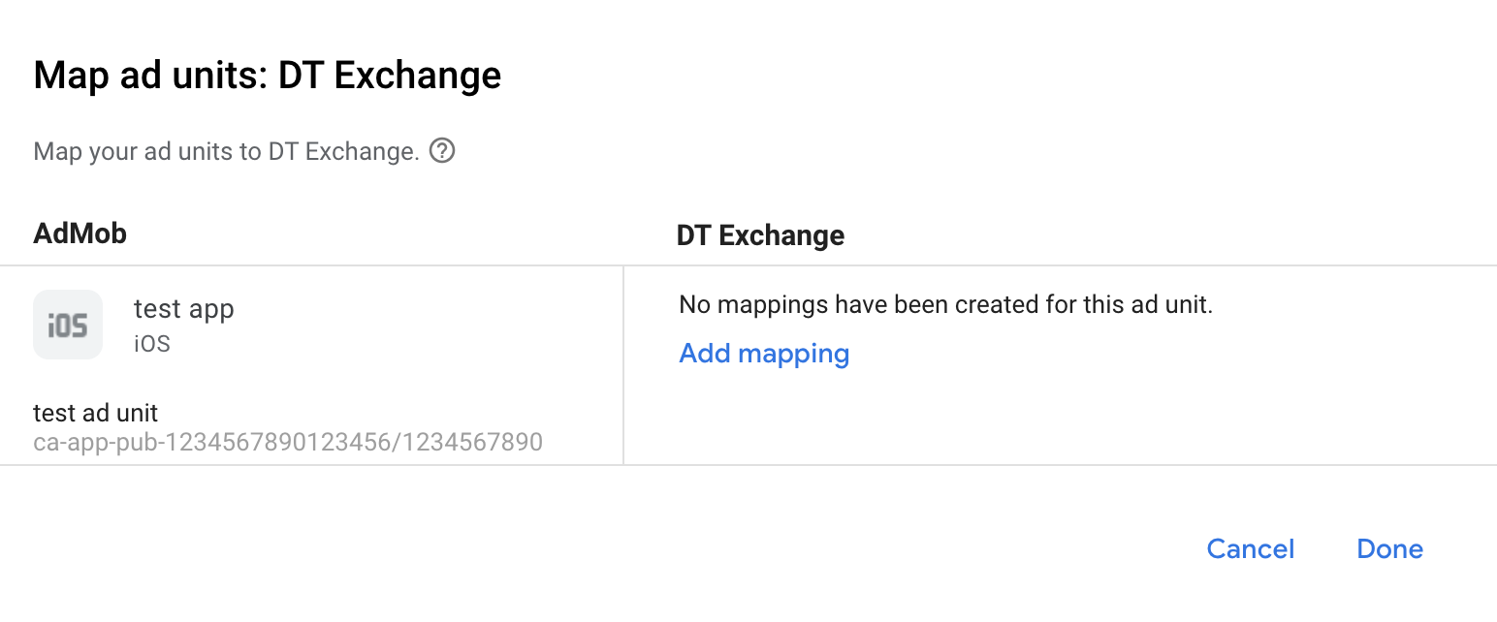Screen dimensions: 1497x622
Task: Click the ca-app-pub ad unit ID
Action: pos(288,443)
